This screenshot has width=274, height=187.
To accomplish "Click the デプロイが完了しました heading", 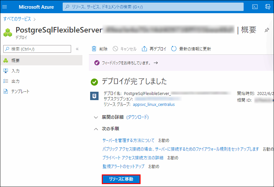I will tap(134, 81).
